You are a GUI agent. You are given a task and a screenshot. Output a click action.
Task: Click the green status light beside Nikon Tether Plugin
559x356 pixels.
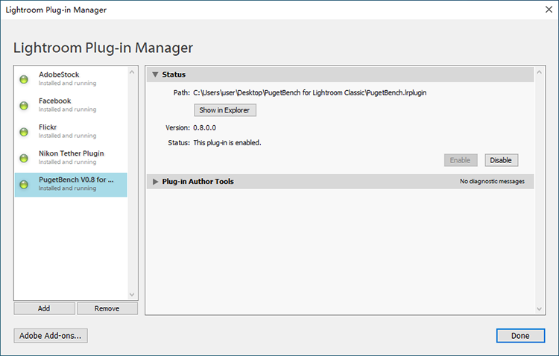24,158
